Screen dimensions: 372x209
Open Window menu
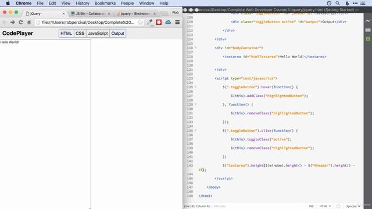[146, 3]
